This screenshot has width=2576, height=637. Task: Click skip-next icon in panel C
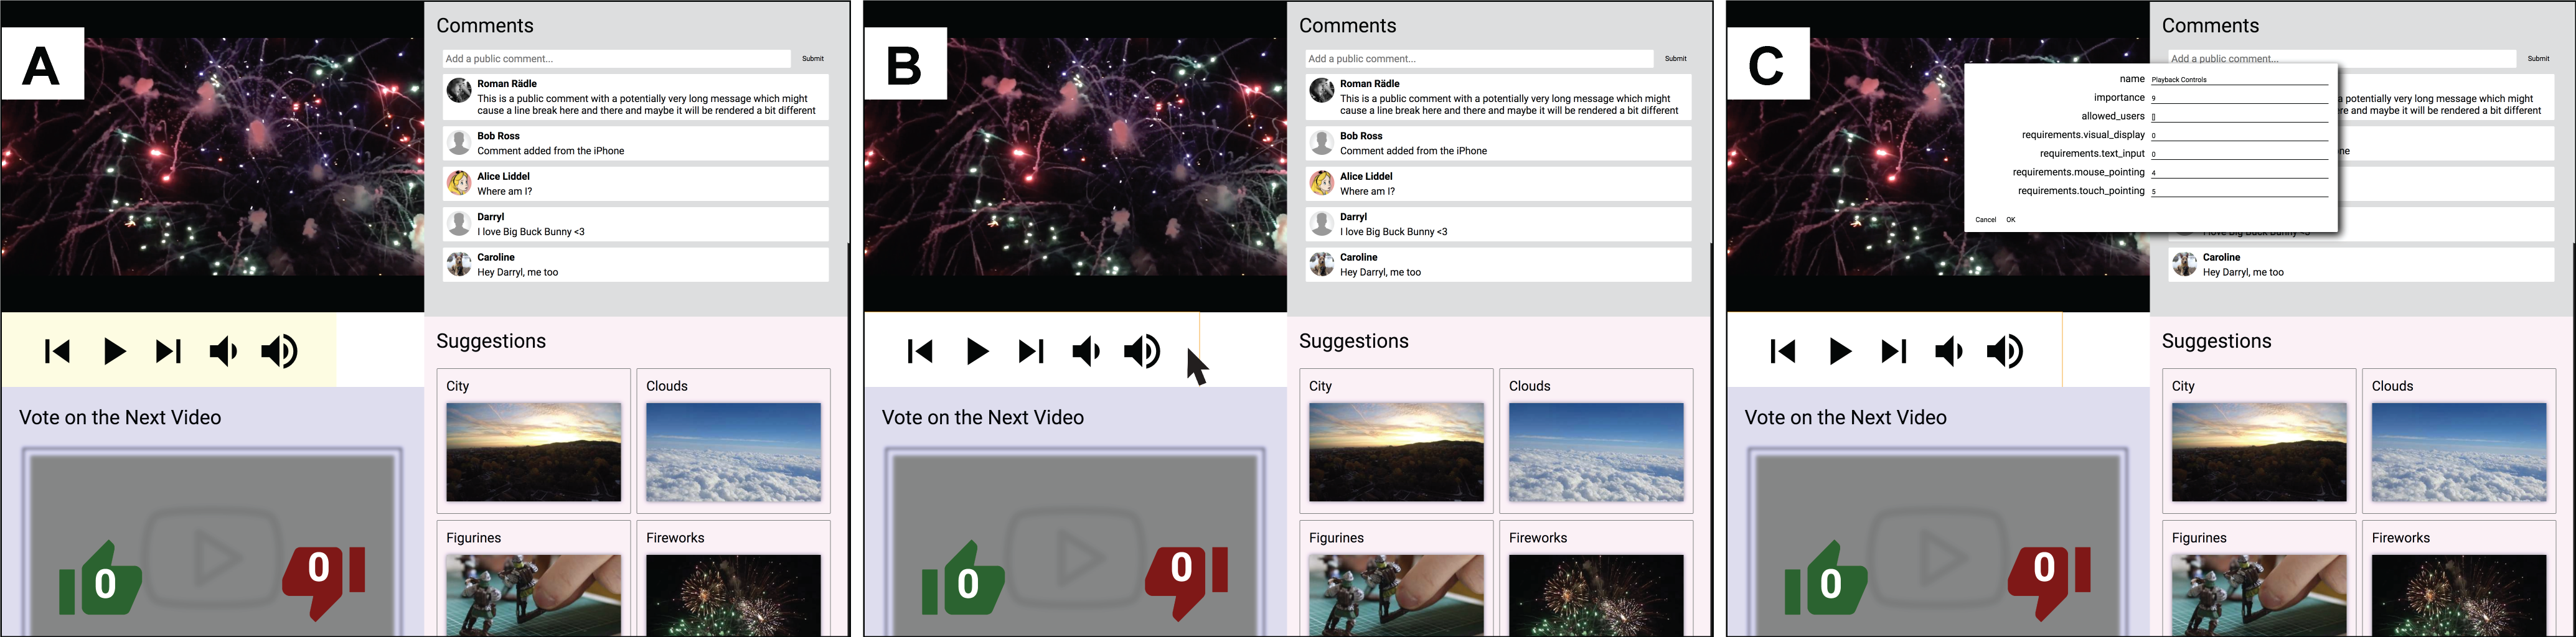tap(1894, 351)
